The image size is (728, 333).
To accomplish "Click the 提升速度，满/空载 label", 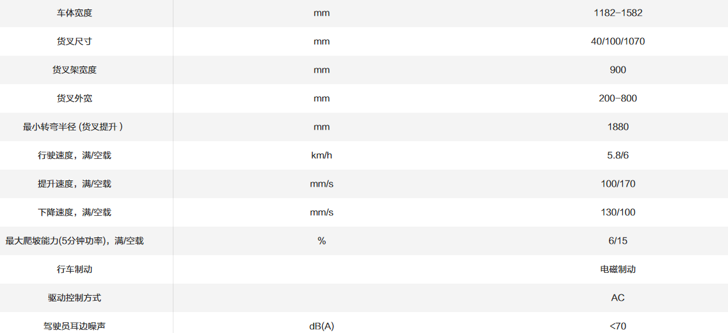I will coord(75,184).
